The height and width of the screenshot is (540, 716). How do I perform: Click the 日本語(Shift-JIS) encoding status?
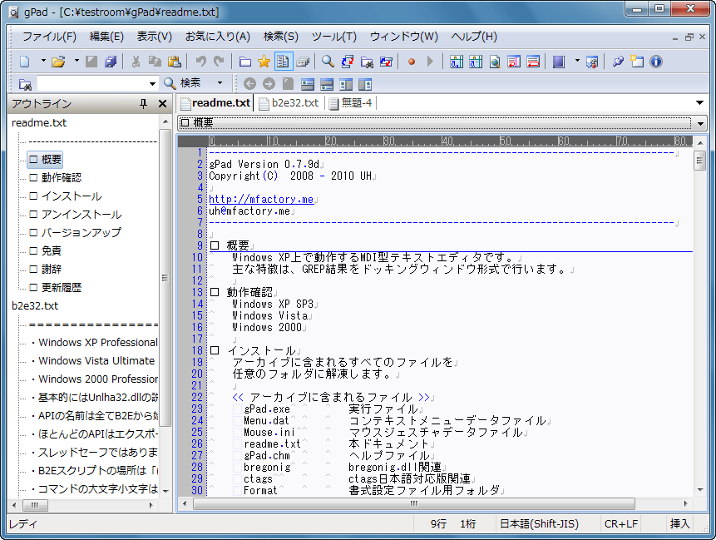539,523
